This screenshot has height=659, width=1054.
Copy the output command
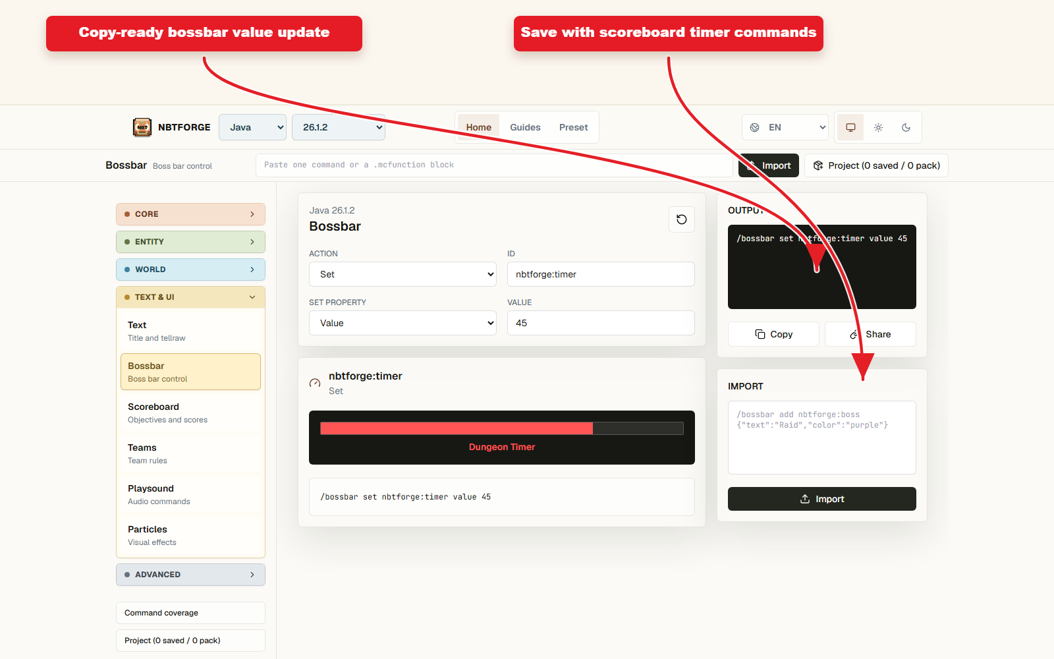tap(773, 334)
